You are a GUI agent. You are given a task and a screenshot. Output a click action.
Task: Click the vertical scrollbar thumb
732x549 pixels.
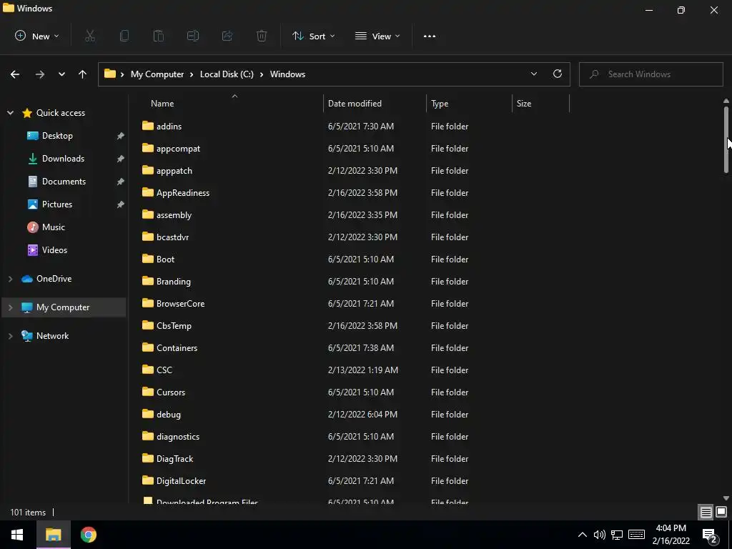pyautogui.click(x=726, y=139)
